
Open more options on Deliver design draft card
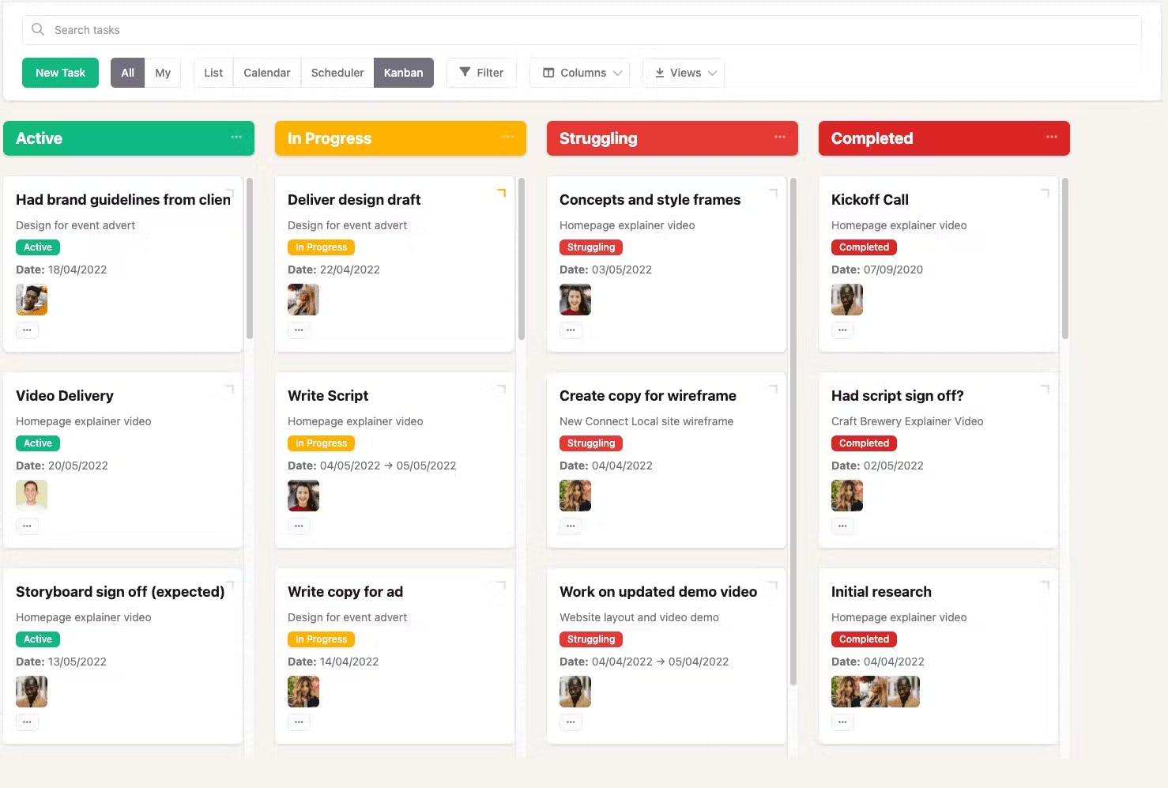tap(299, 330)
